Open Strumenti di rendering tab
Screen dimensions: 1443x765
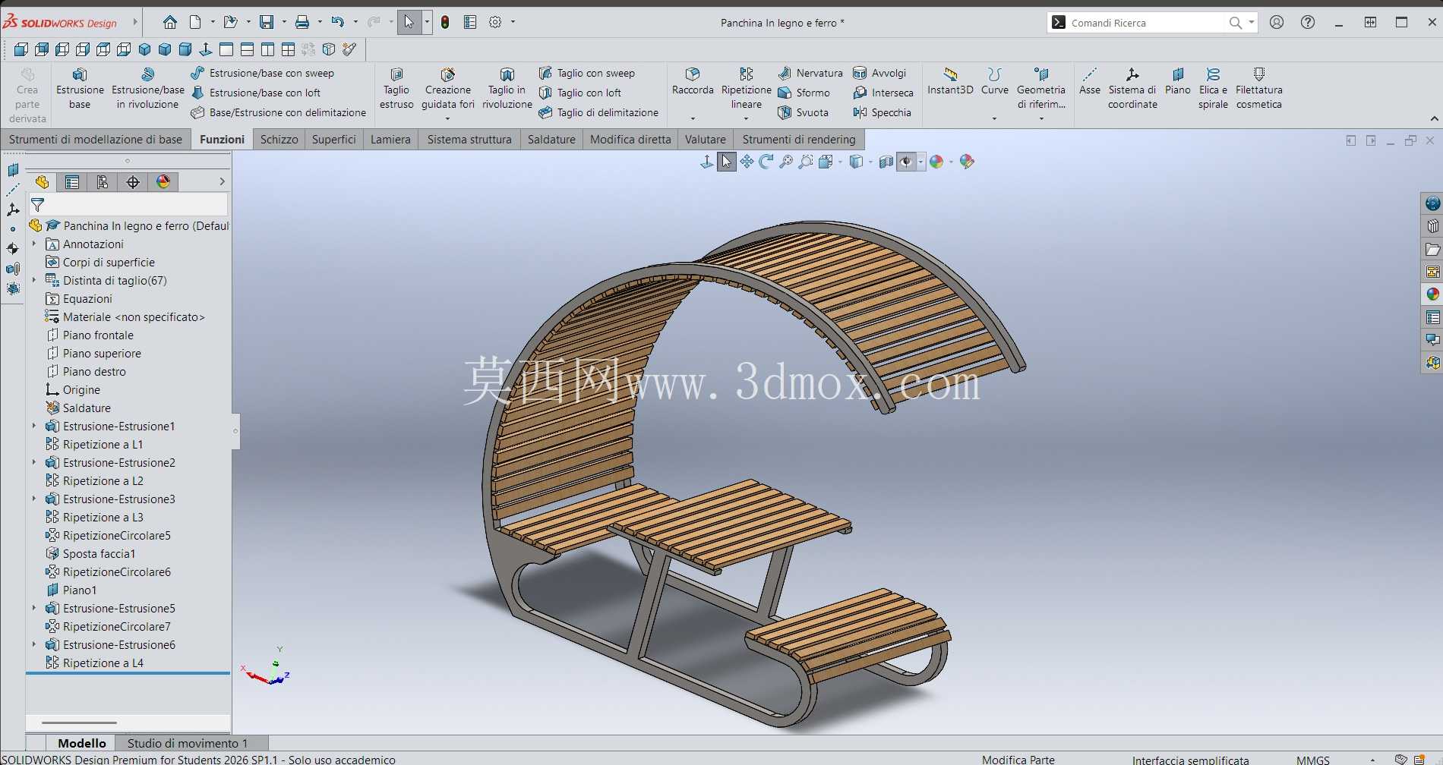coord(799,139)
